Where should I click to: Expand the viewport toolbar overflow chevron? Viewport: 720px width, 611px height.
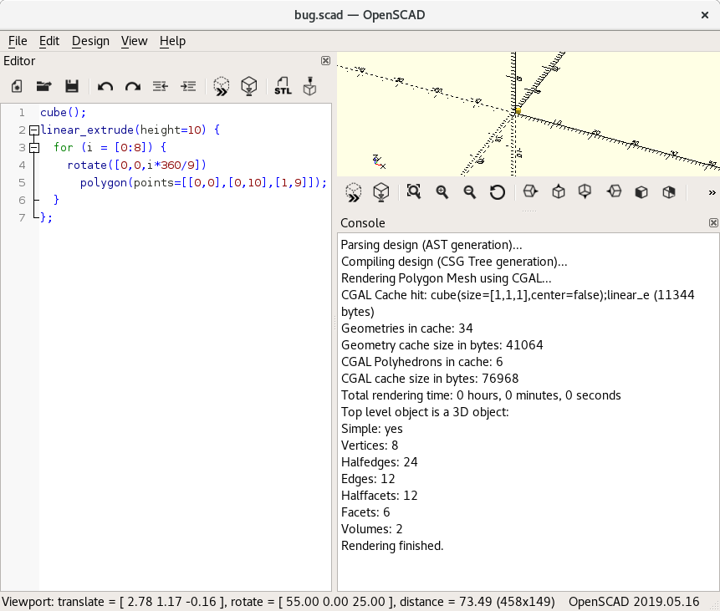712,191
